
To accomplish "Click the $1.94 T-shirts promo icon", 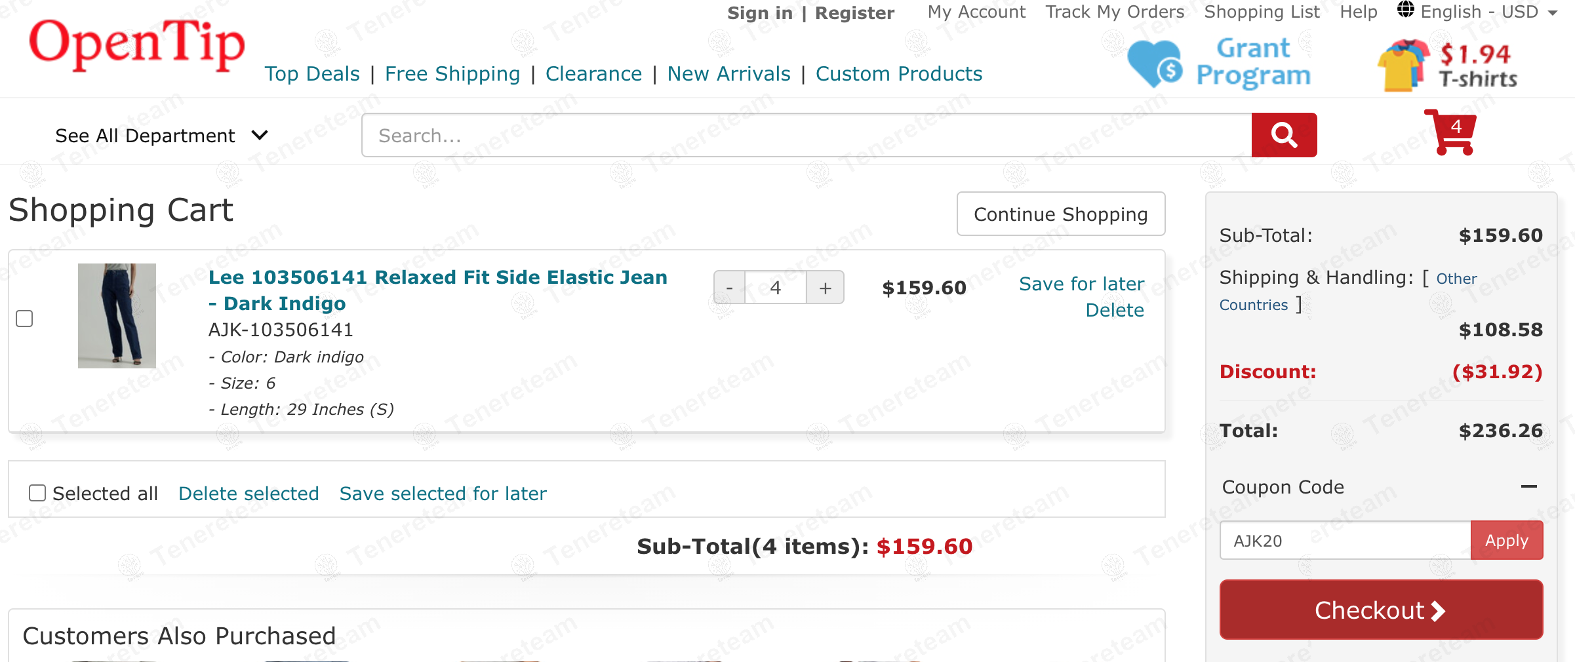I will point(1404,64).
